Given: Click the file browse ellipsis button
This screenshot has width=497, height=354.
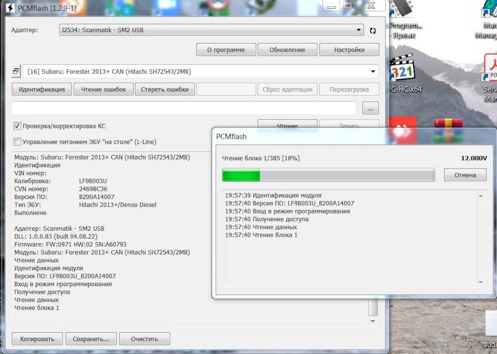Looking at the screenshot, I should pyautogui.click(x=370, y=108).
